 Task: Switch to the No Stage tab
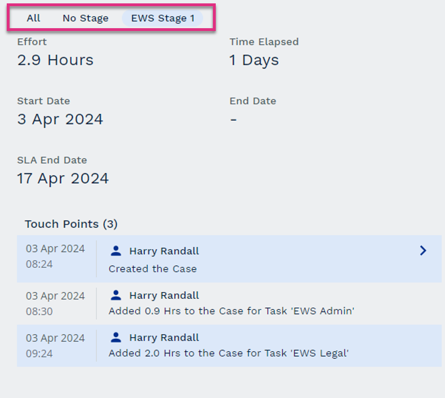86,18
